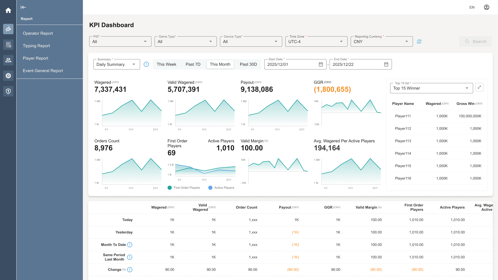The height and width of the screenshot is (280, 498).
Task: Click the Order Count column header
Action: coord(247,207)
